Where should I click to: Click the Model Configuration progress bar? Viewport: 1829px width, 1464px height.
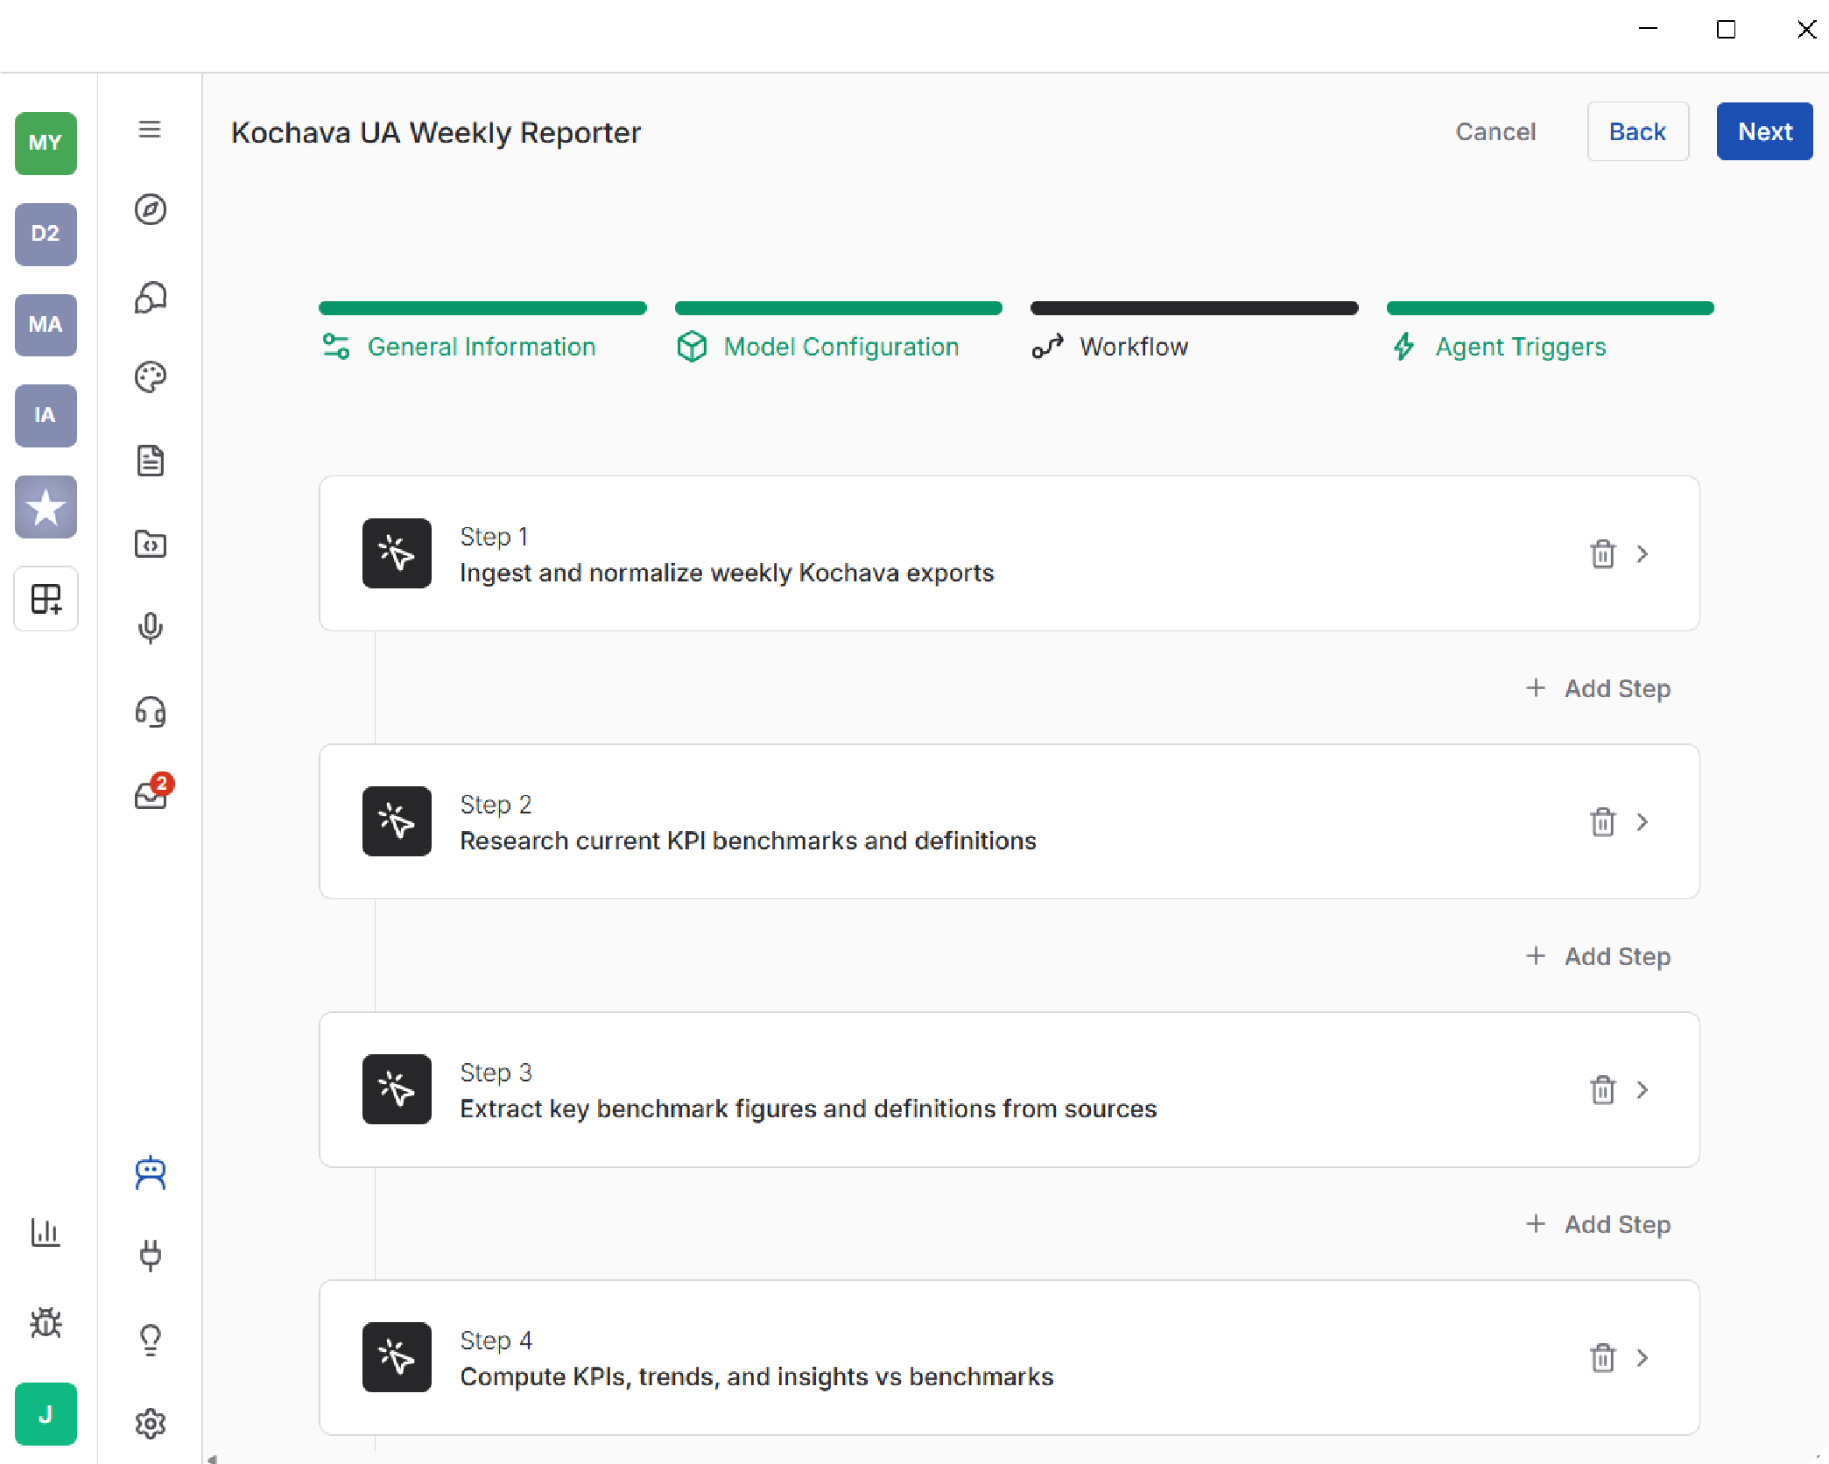[x=838, y=308]
